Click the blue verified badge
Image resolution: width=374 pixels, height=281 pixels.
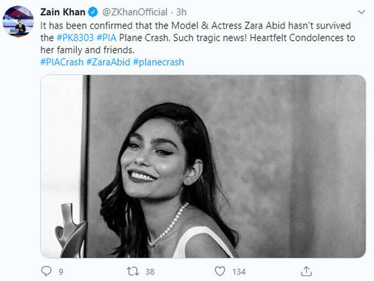click(x=93, y=12)
